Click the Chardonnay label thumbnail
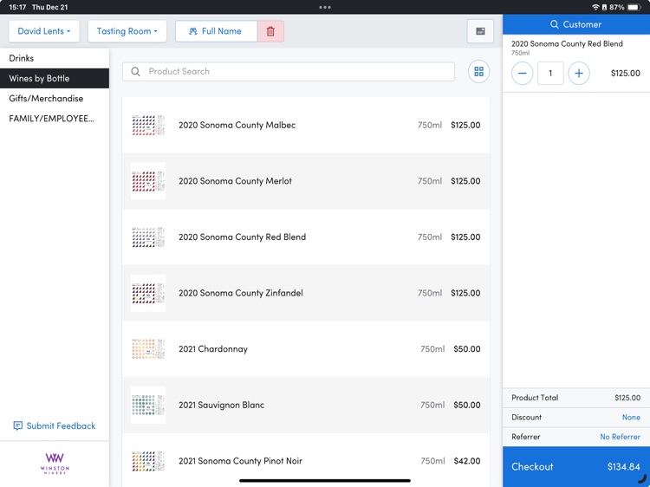Image resolution: width=650 pixels, height=487 pixels. click(x=148, y=349)
